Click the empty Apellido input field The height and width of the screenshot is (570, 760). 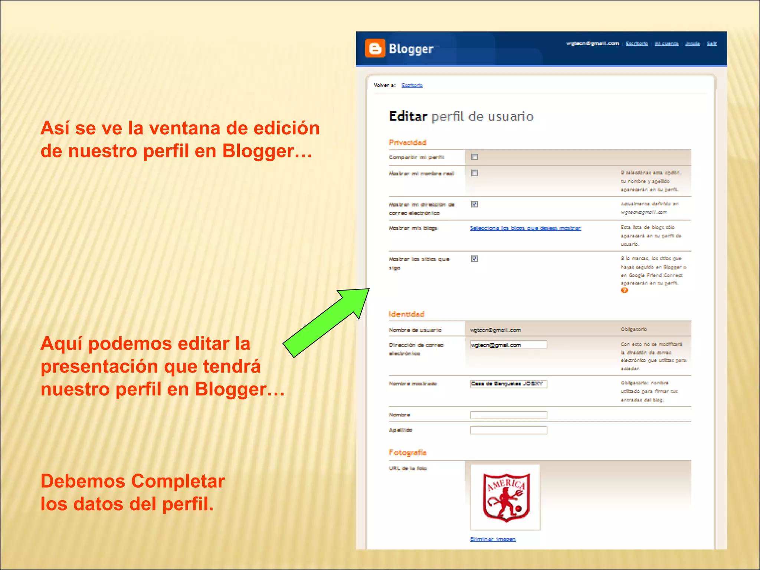[x=508, y=430]
